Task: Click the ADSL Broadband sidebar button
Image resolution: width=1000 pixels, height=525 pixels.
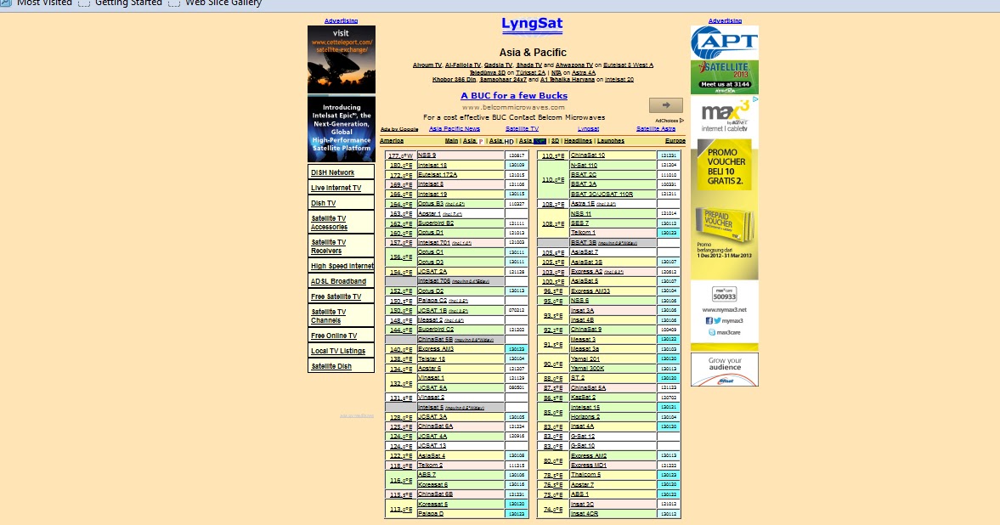Action: (342, 281)
